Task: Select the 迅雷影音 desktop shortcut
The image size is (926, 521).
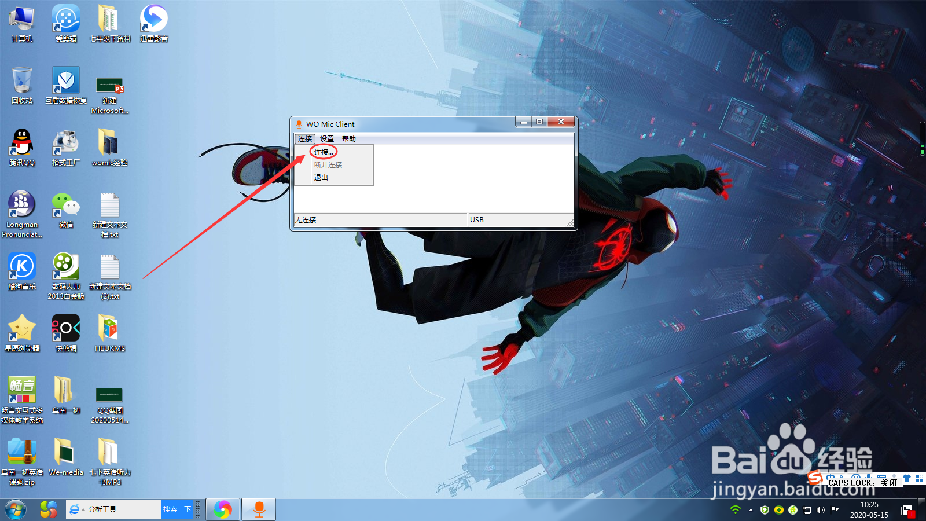Action: 154,24
